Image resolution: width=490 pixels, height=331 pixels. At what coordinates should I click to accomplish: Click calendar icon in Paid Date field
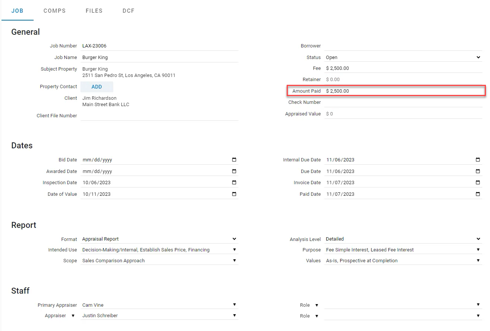tap(478, 194)
